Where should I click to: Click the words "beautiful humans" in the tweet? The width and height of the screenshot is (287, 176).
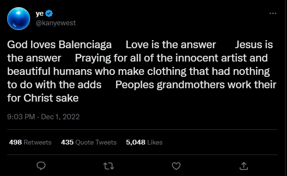click(49, 71)
